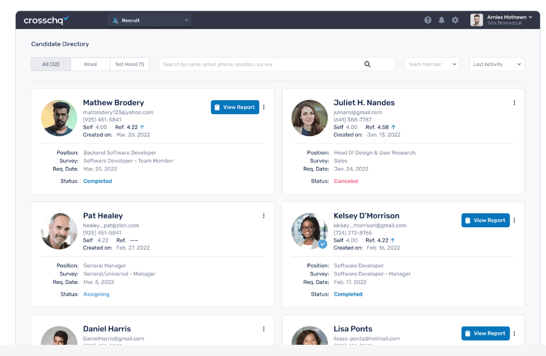Open Pat Healey candidate name

[x=102, y=216]
